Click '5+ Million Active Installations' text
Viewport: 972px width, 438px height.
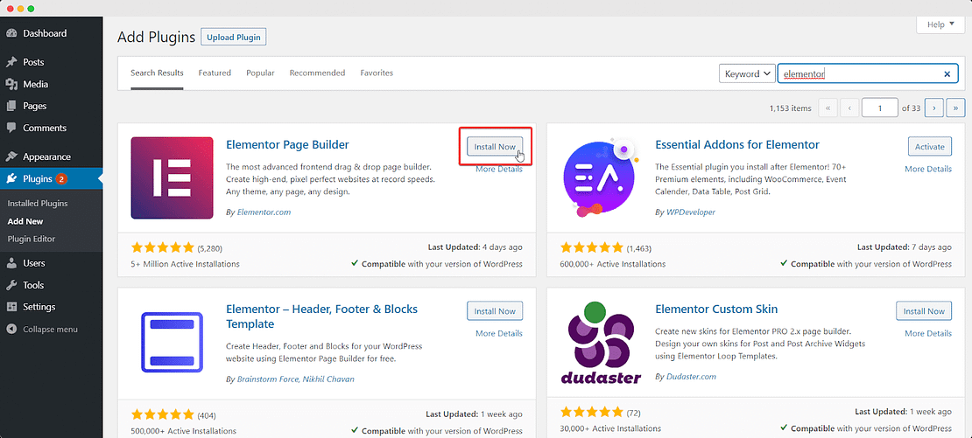coord(186,264)
